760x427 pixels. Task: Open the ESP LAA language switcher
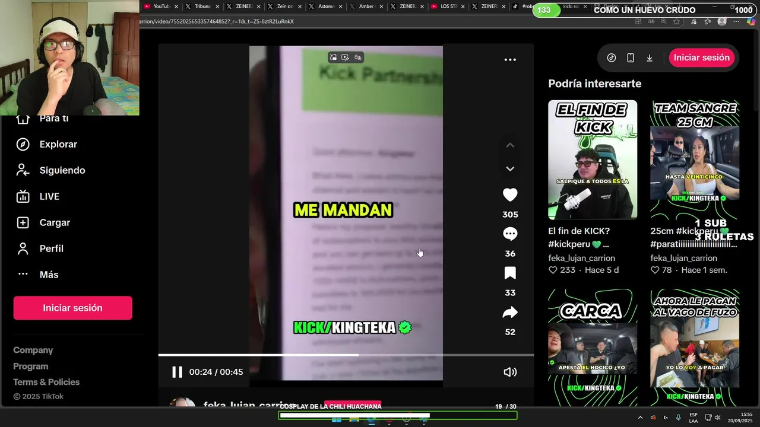pyautogui.click(x=693, y=418)
